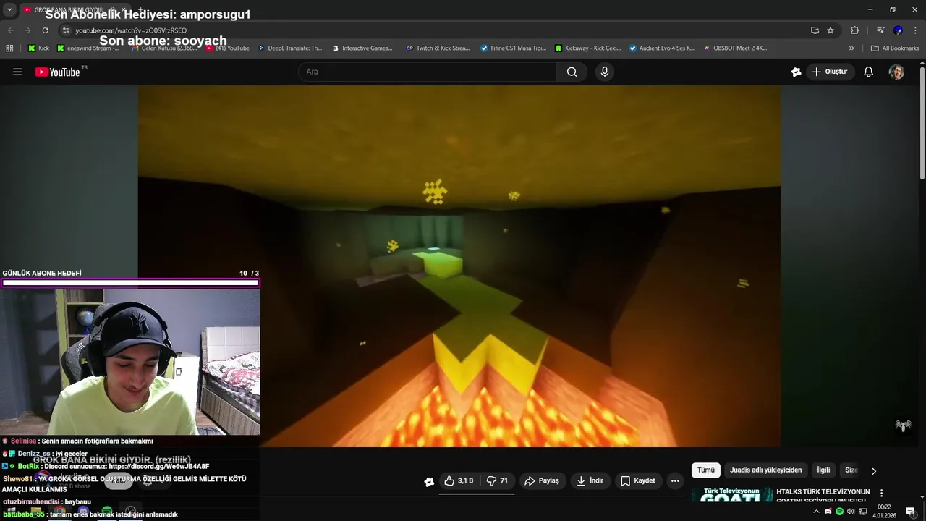Viewport: 926px width, 521px height.
Task: Open options menu for HTALKS suggested video
Action: [x=881, y=493]
